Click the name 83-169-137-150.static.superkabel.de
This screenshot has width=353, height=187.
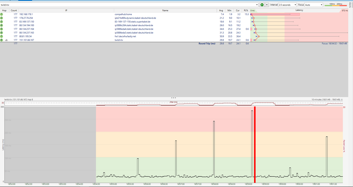click(x=133, y=21)
